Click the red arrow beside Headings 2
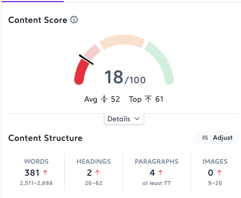241x198 pixels. [x=97, y=172]
